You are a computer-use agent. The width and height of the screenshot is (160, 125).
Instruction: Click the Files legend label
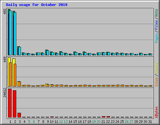tap(156, 25)
